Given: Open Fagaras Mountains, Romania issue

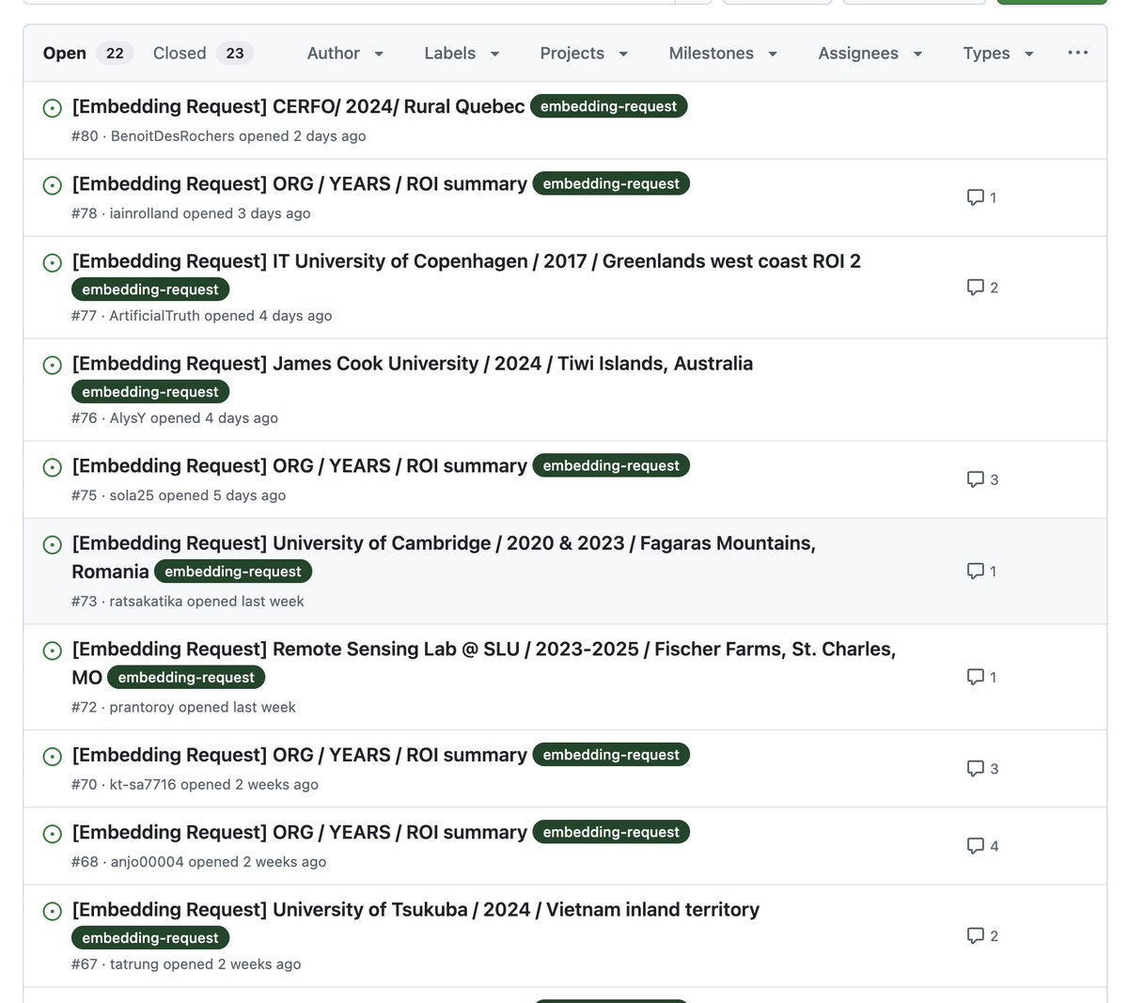Looking at the screenshot, I should click(x=444, y=556).
